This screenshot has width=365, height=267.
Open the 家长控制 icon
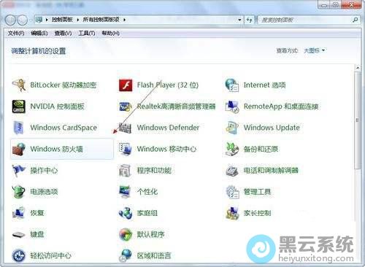(232, 213)
